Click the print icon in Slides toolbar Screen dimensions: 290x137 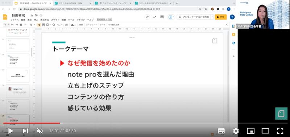(x=21, y=25)
